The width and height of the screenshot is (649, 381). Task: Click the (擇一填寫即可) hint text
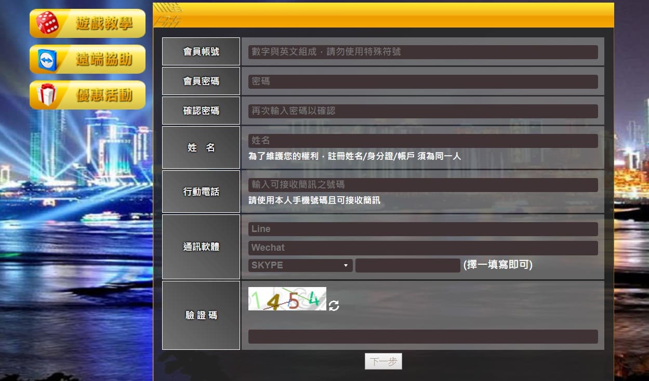pos(498,265)
